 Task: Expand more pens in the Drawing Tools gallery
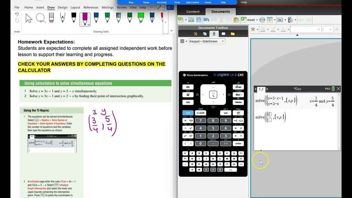coord(166,22)
